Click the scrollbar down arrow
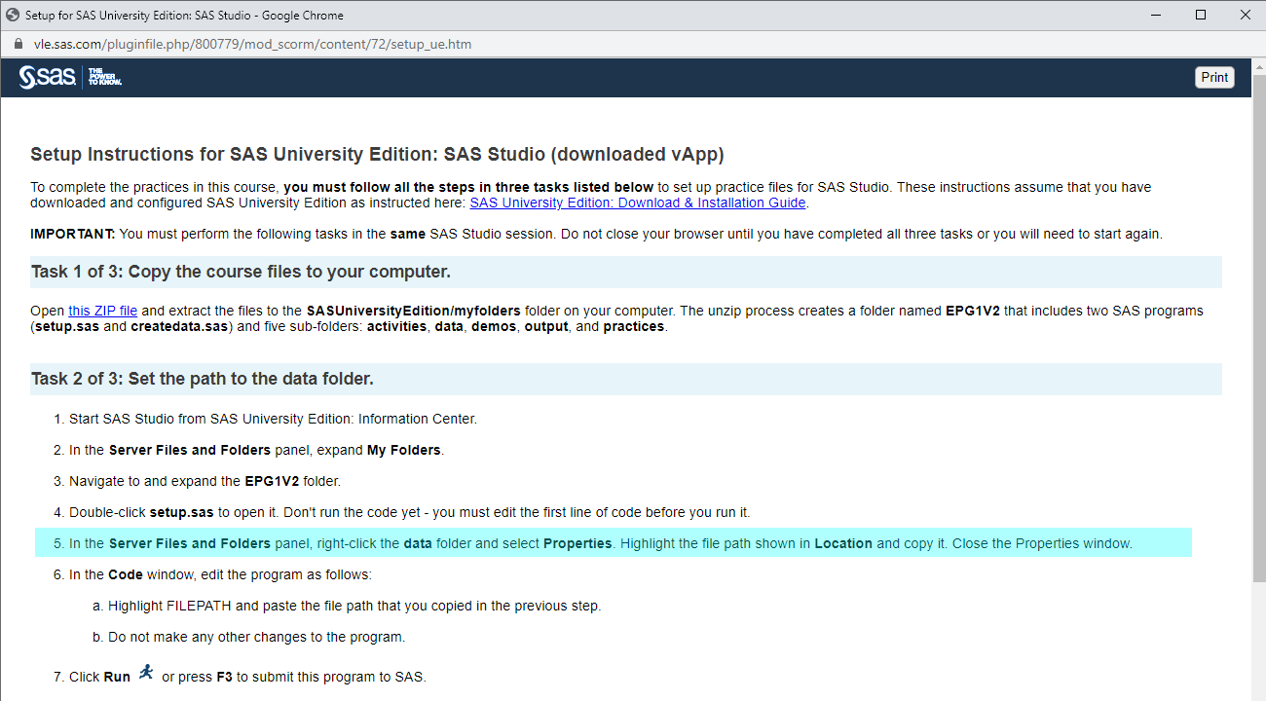 tap(1257, 692)
